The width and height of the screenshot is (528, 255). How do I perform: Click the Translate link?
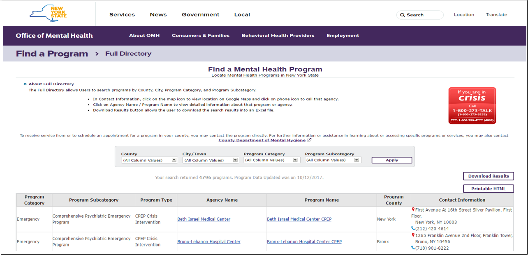[x=496, y=15]
